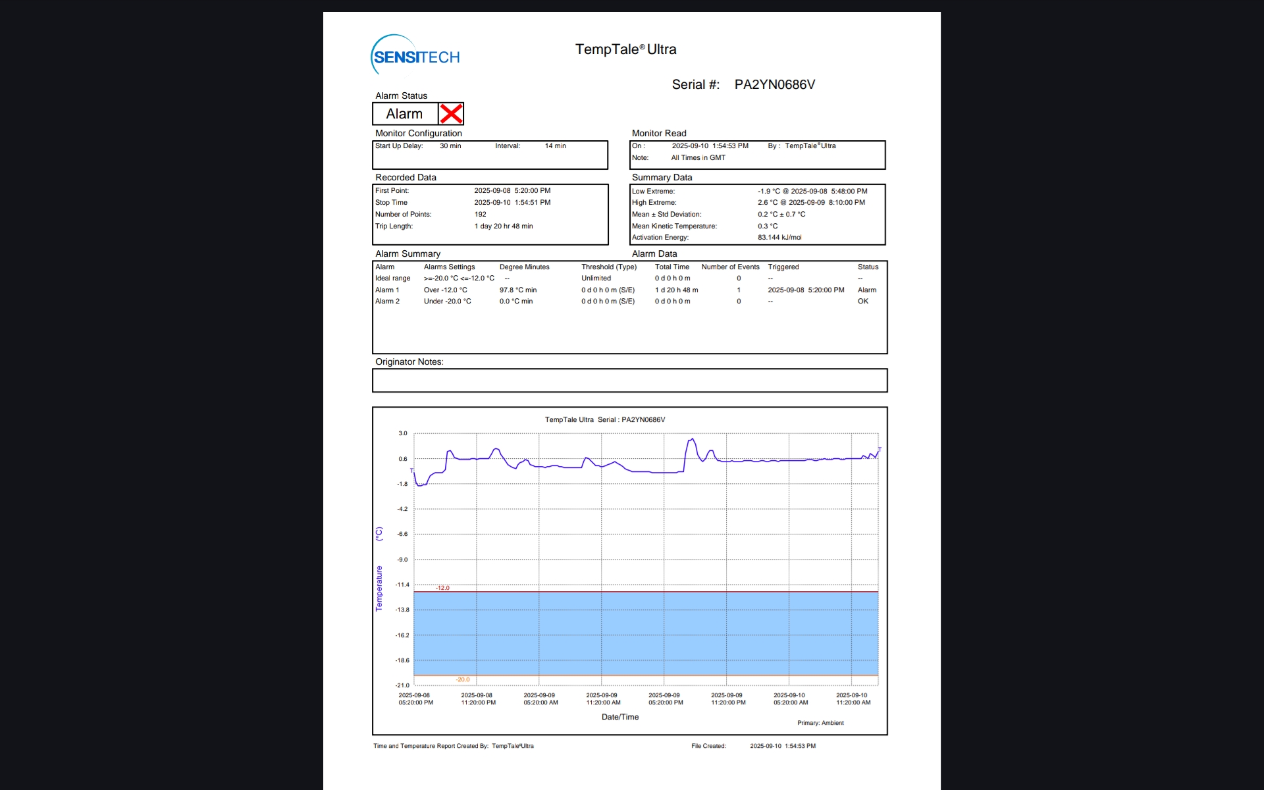Screen dimensions: 1264x790
Task: Click the Alarm status box label
Action: [x=404, y=114]
